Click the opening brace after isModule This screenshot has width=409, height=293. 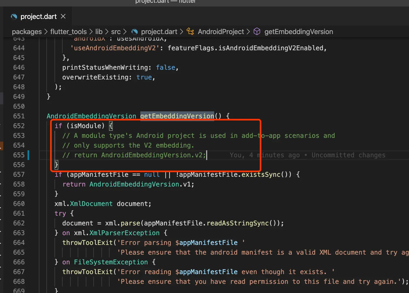pyautogui.click(x=111, y=126)
